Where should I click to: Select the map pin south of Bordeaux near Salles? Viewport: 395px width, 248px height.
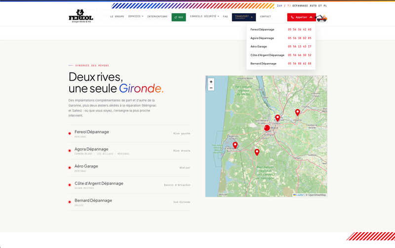[x=257, y=152]
